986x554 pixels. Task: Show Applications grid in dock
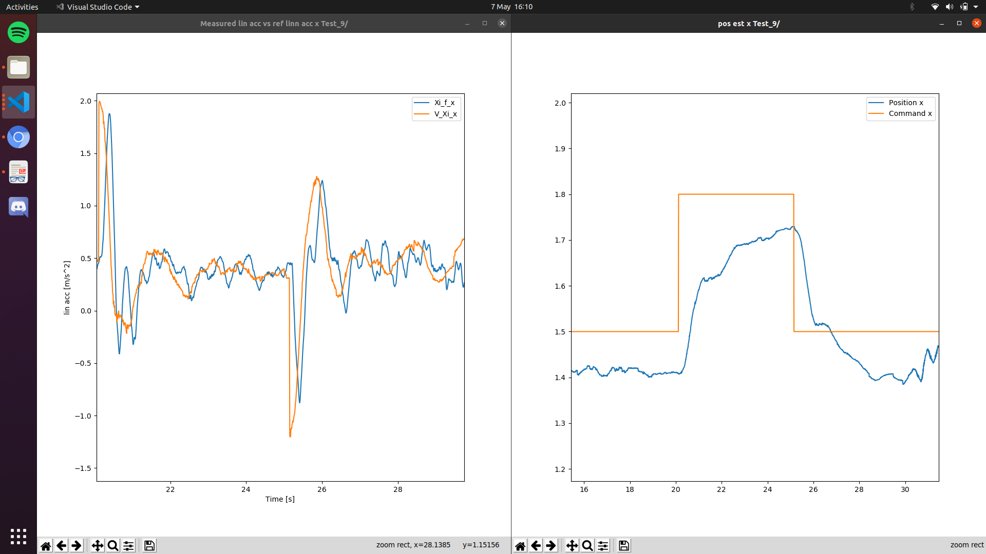coord(18,536)
